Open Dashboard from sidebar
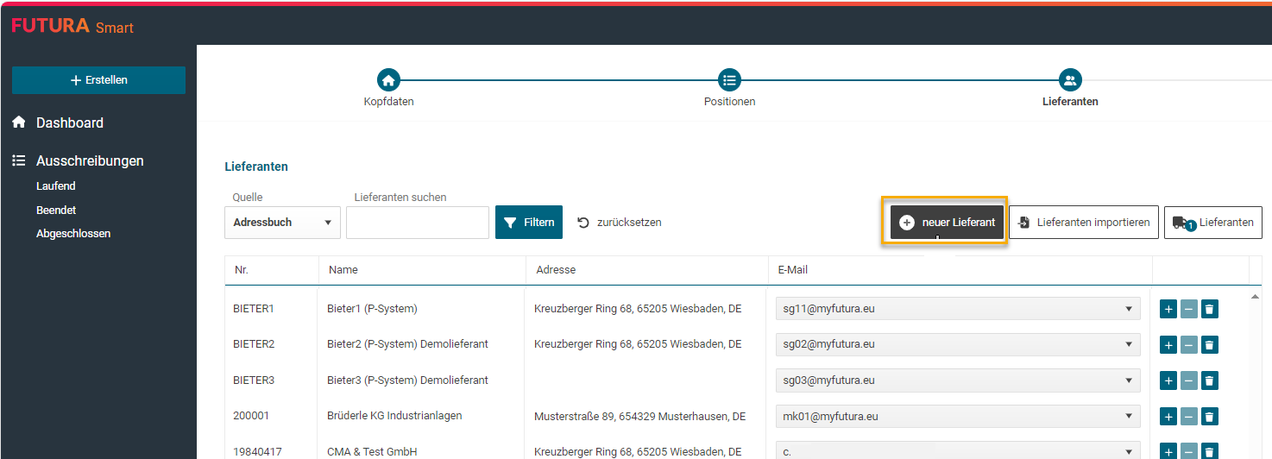The height and width of the screenshot is (459, 1272). pyautogui.click(x=70, y=123)
